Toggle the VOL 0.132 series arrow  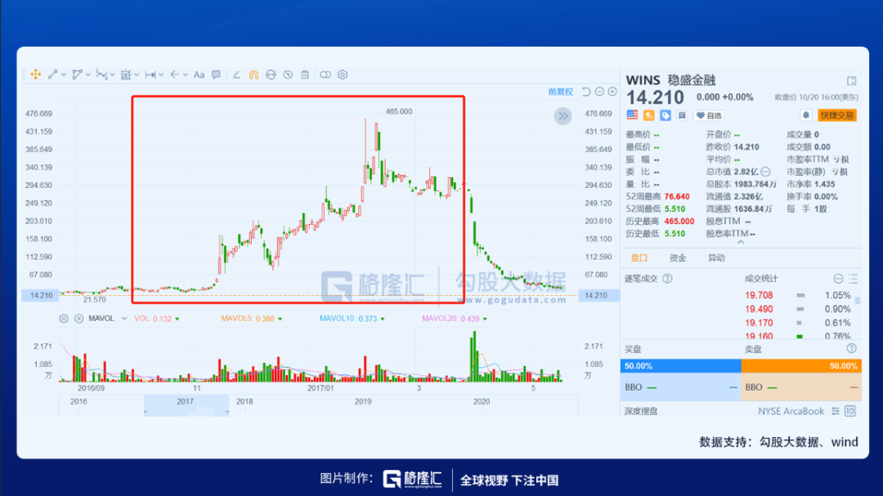point(177,319)
